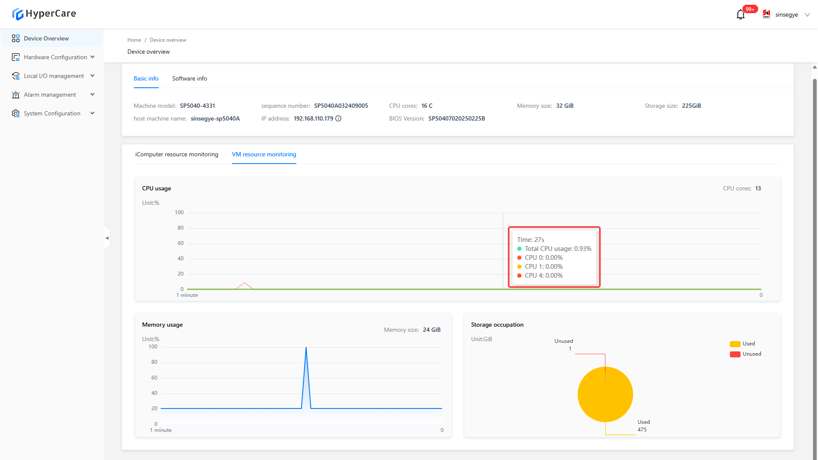The image size is (818, 460).
Task: Click the Hardware Configuration sidebar icon
Action: [16, 57]
